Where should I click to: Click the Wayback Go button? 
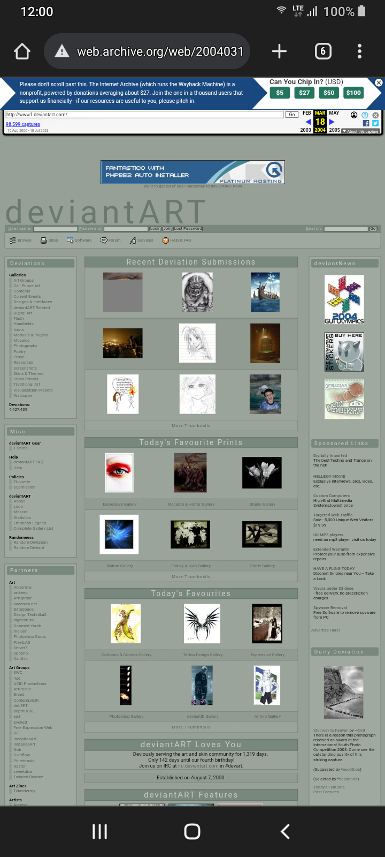tap(292, 115)
